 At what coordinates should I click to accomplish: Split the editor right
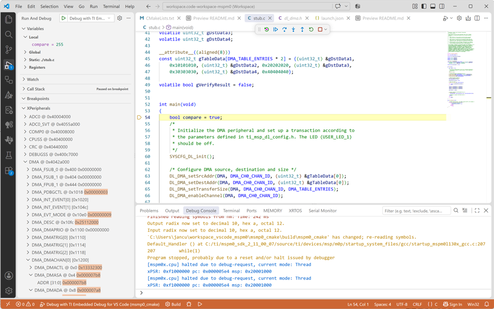[x=477, y=18]
